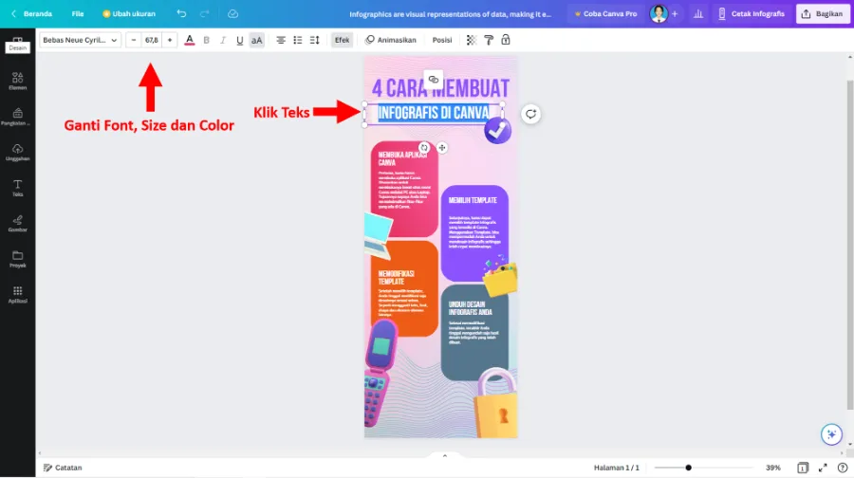Open the Desain sidebar panel

(17, 44)
